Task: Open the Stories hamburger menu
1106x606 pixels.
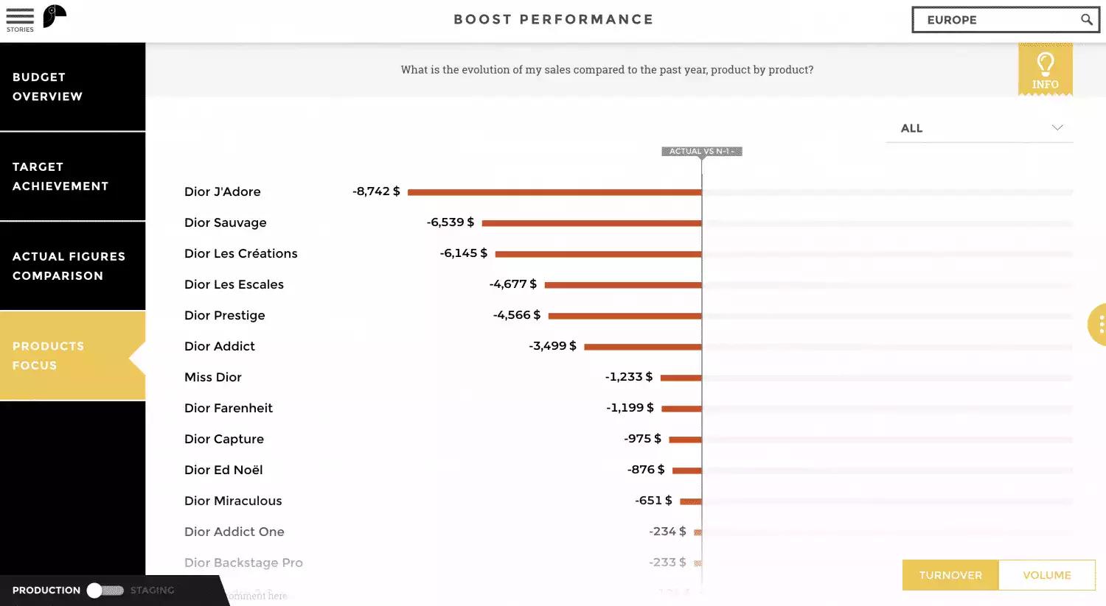Action: click(x=20, y=19)
